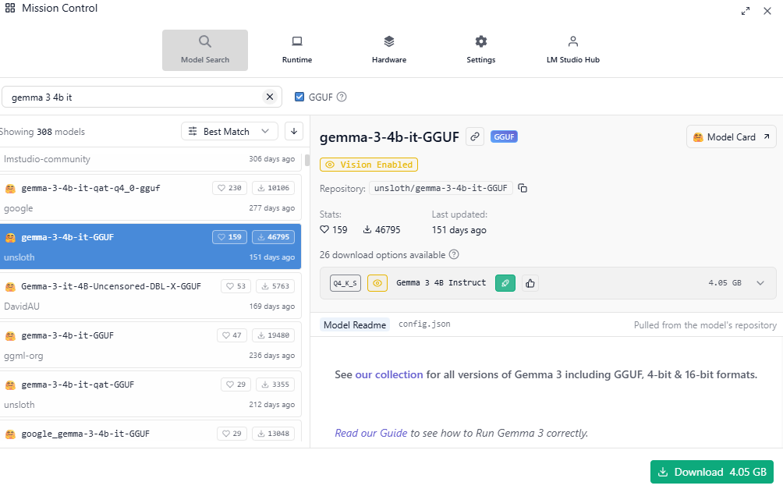Switch to the Runtime tab
The width and height of the screenshot is (783, 489).
pyautogui.click(x=297, y=50)
